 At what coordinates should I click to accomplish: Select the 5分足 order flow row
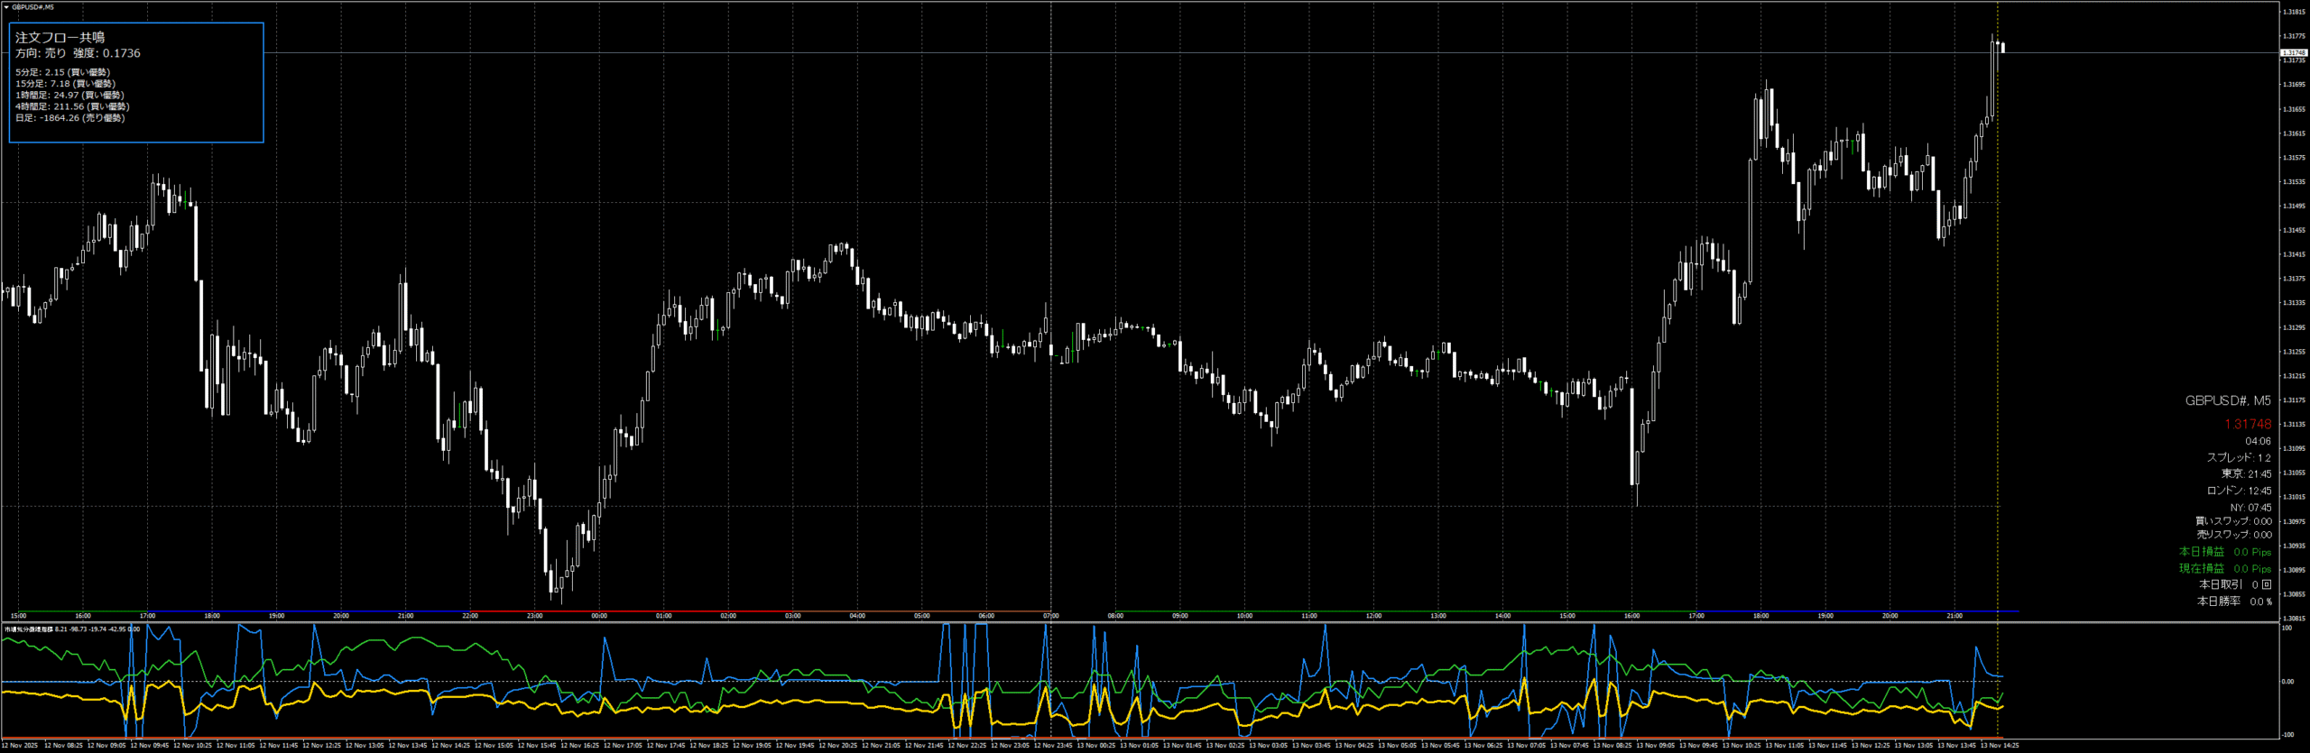point(62,72)
